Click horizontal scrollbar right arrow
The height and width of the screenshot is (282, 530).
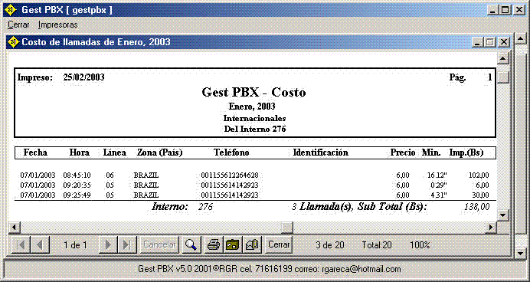[491, 228]
